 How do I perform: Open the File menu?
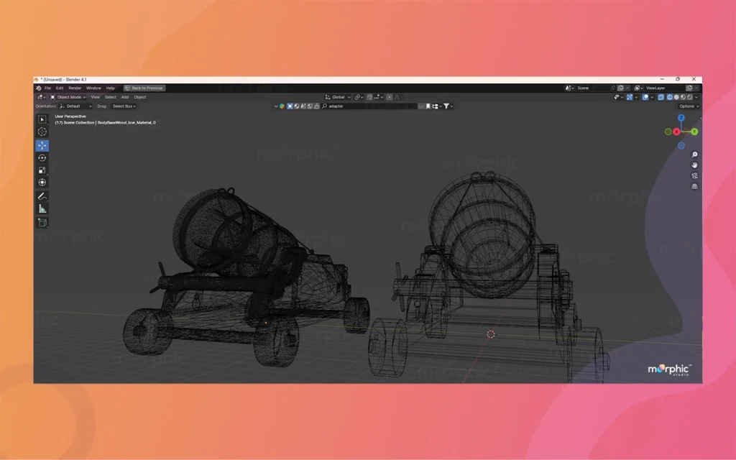[47, 88]
